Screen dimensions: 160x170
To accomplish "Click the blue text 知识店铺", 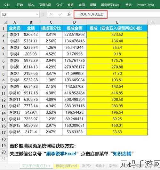I will pyautogui.click(x=122, y=154).
